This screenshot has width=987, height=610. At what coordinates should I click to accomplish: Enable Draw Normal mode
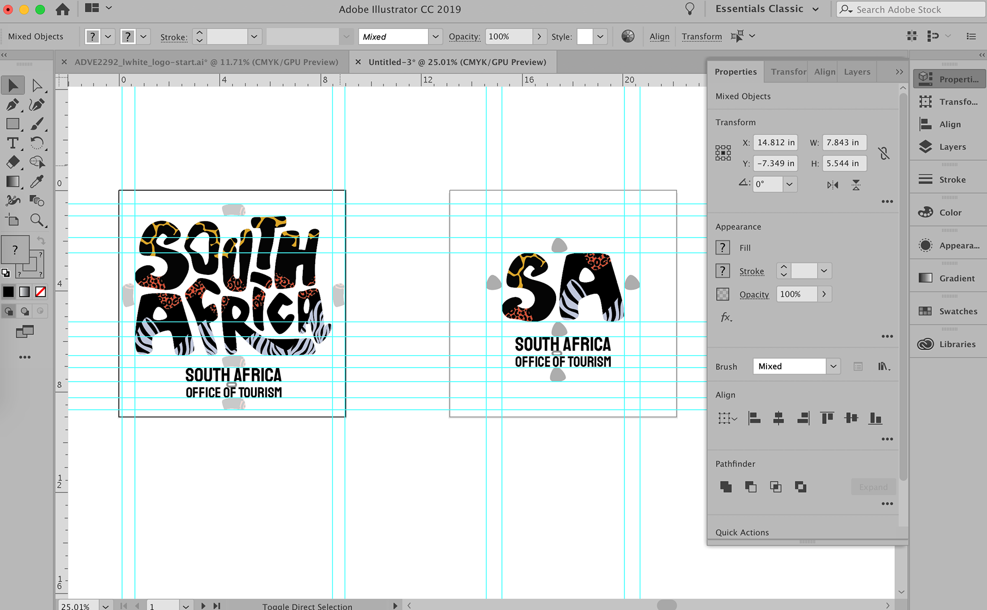tap(9, 311)
